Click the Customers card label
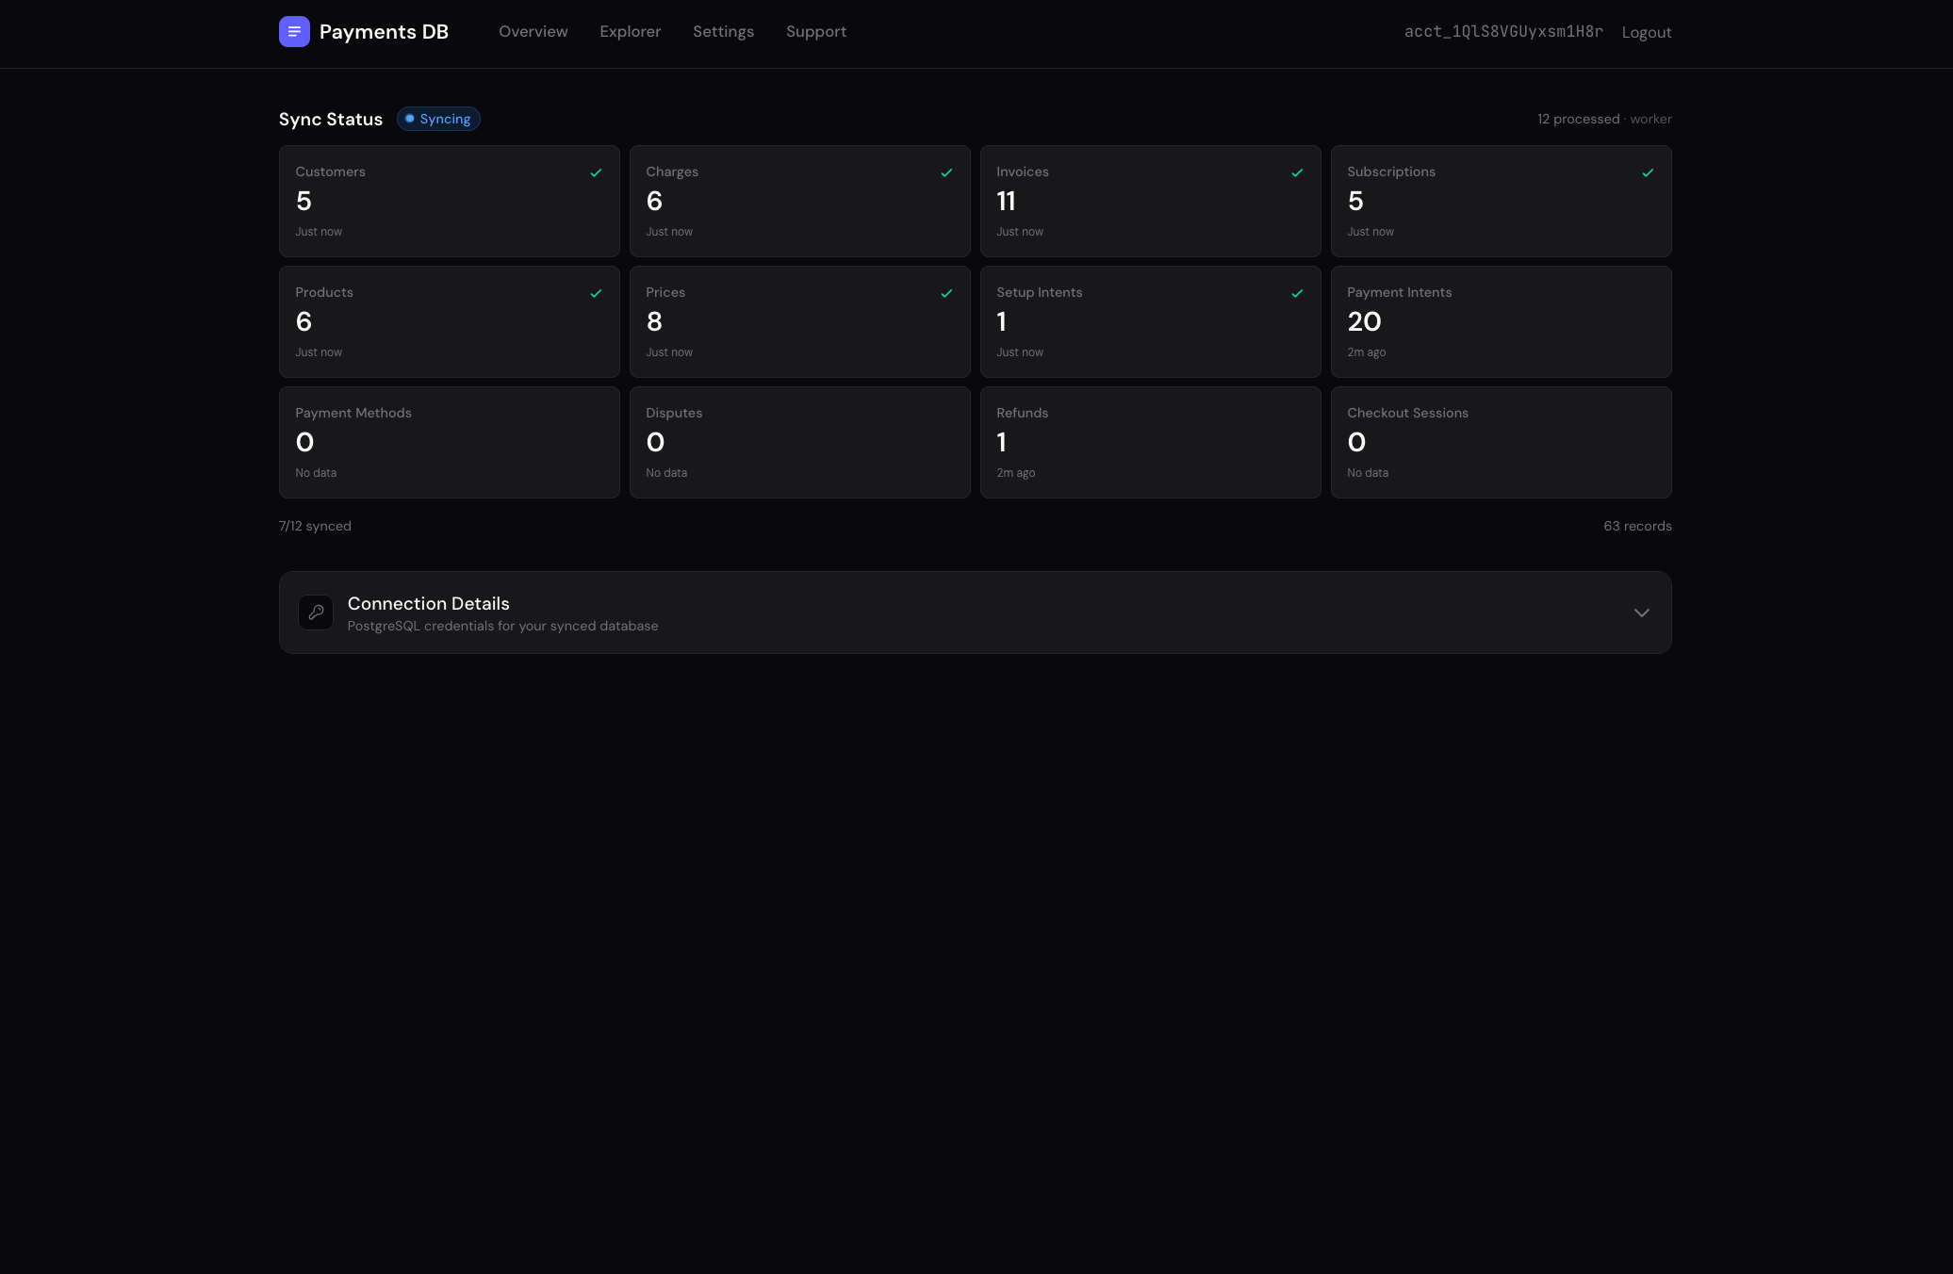Viewport: 1953px width, 1274px height. [x=330, y=171]
